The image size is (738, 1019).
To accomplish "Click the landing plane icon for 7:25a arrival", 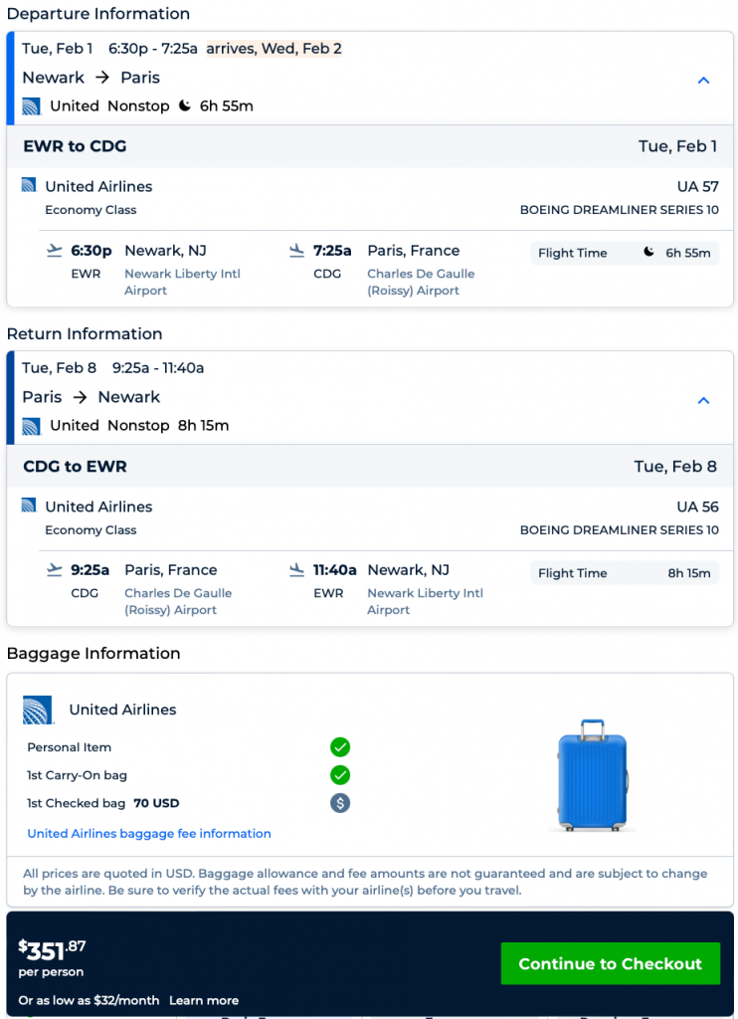I will tap(296, 250).
